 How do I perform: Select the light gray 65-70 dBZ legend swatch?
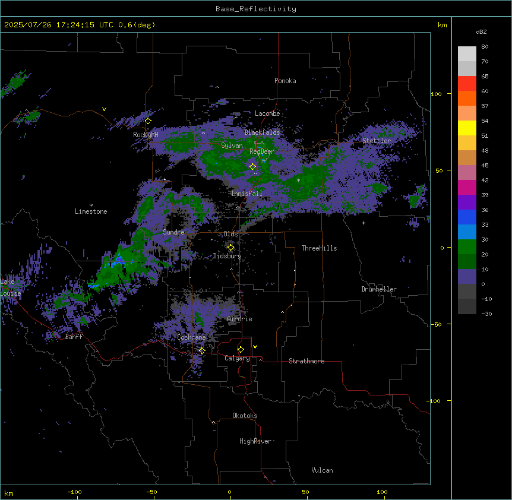[x=467, y=69]
